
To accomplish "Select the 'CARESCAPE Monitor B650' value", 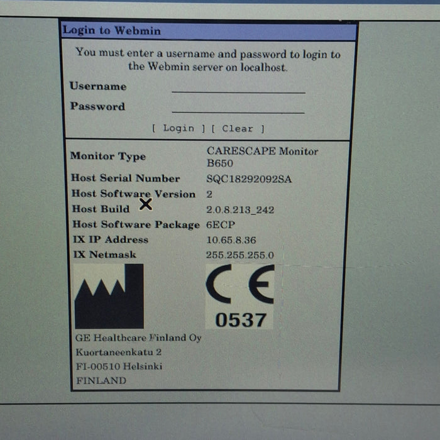I will (262, 157).
